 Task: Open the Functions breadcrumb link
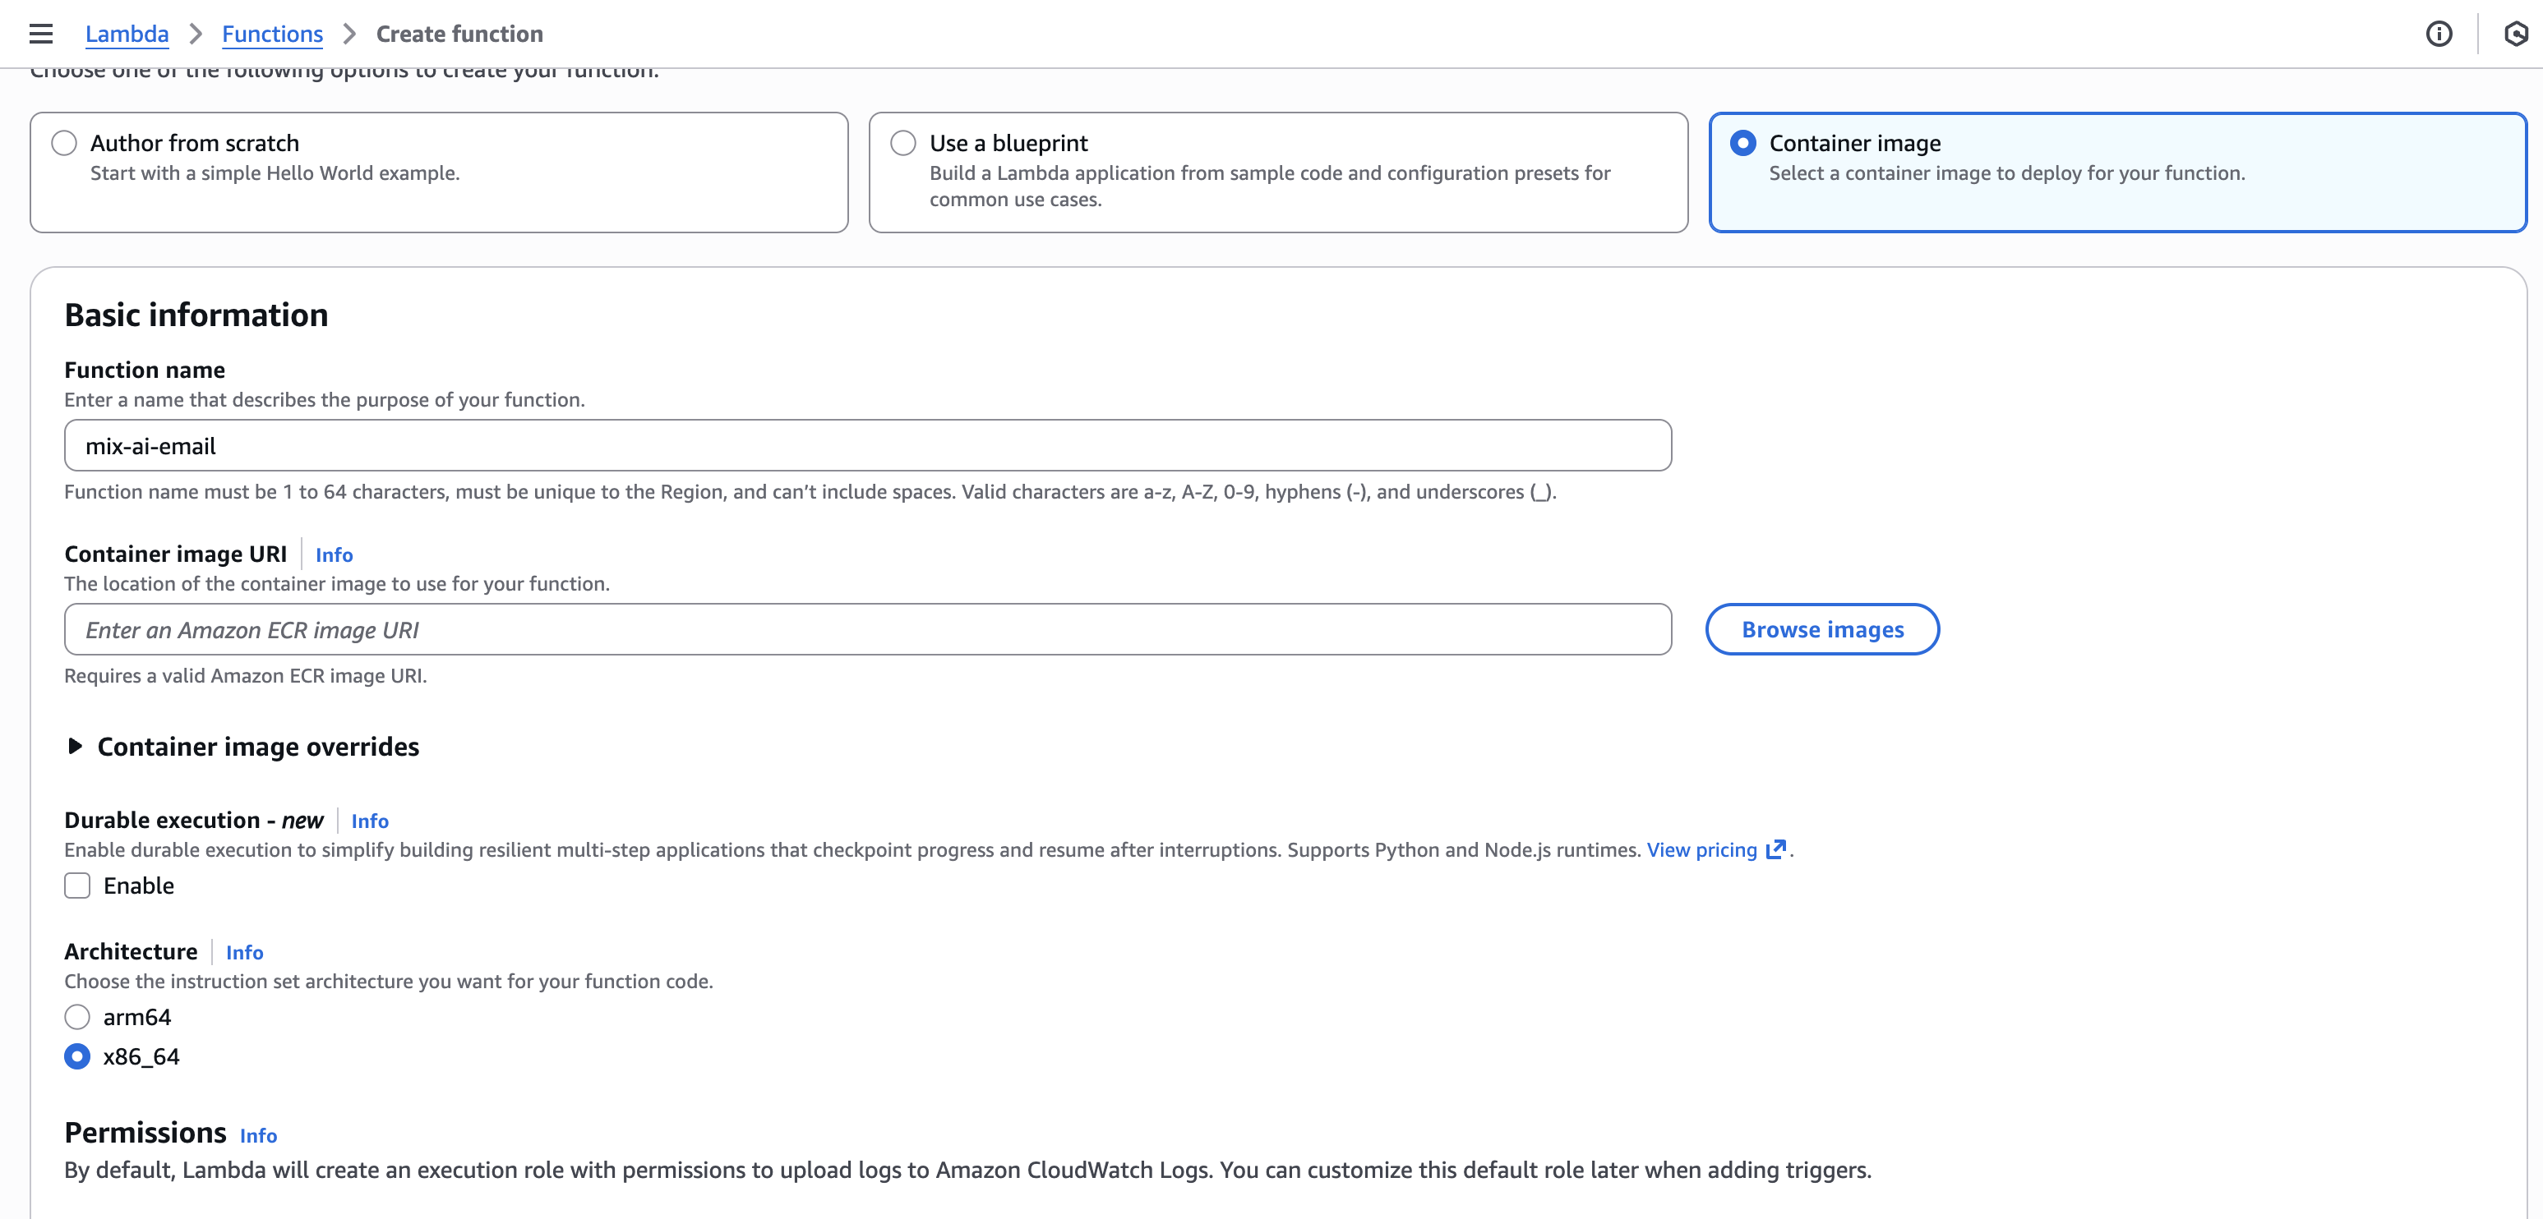273,33
